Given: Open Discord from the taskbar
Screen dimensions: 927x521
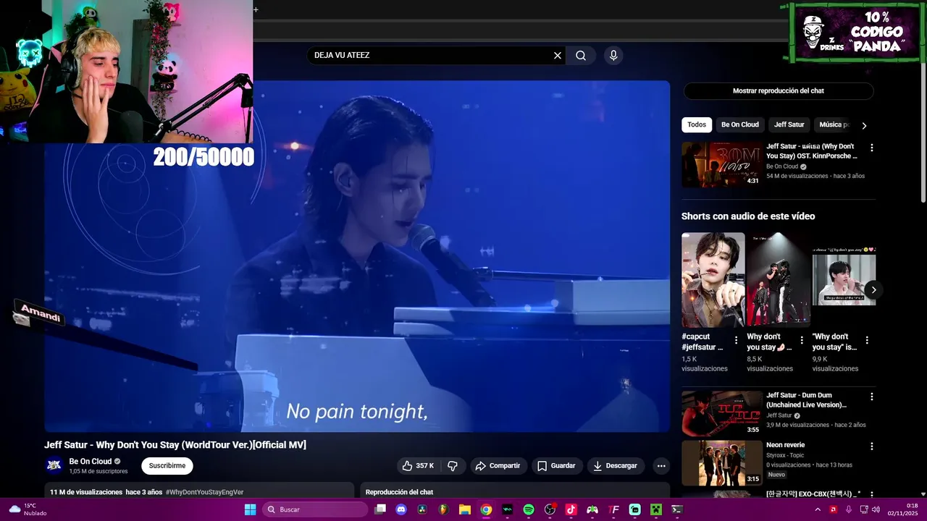Looking at the screenshot, I should (x=401, y=509).
